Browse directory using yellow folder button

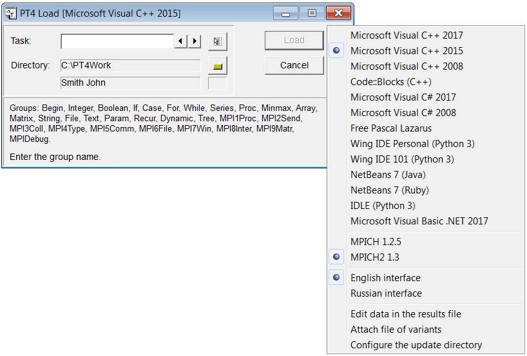218,66
